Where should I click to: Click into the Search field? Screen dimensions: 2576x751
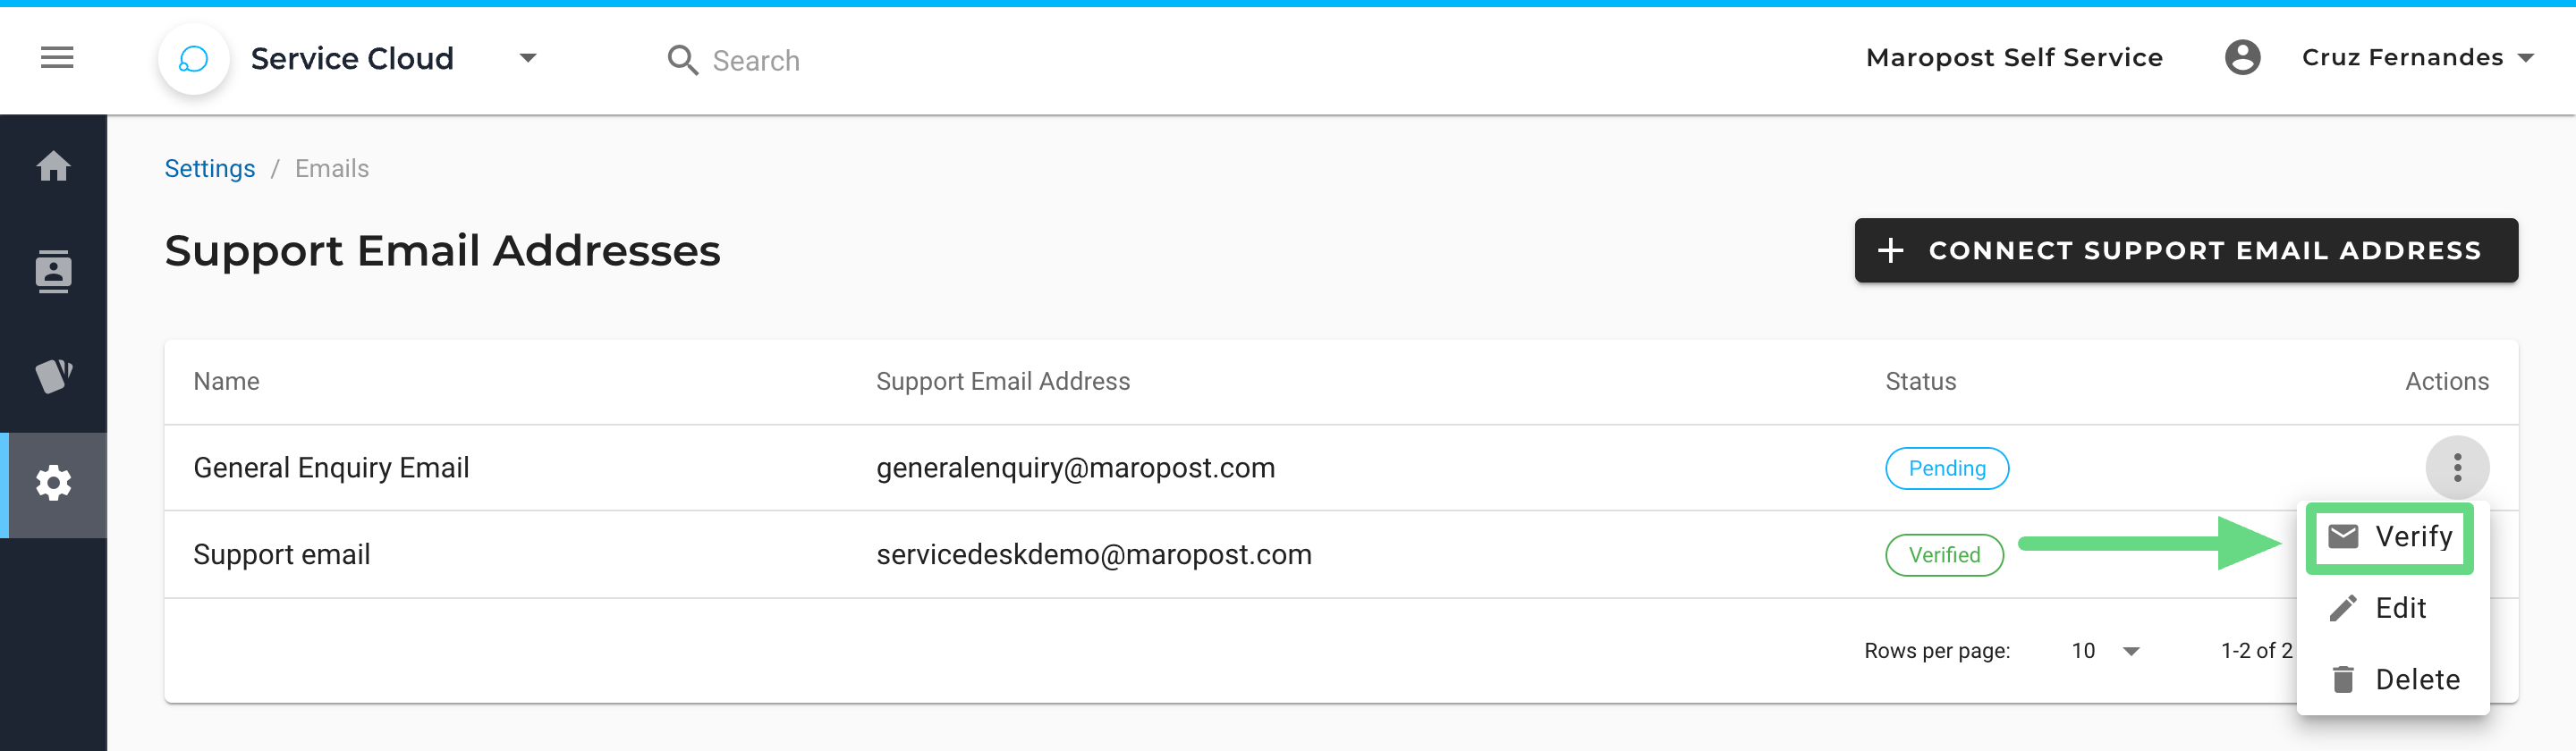(x=756, y=60)
